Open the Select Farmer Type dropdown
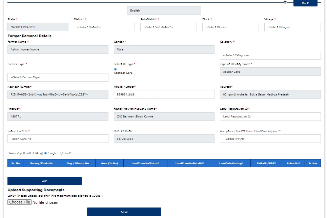Screen dimensions: 327x218 point(58,78)
